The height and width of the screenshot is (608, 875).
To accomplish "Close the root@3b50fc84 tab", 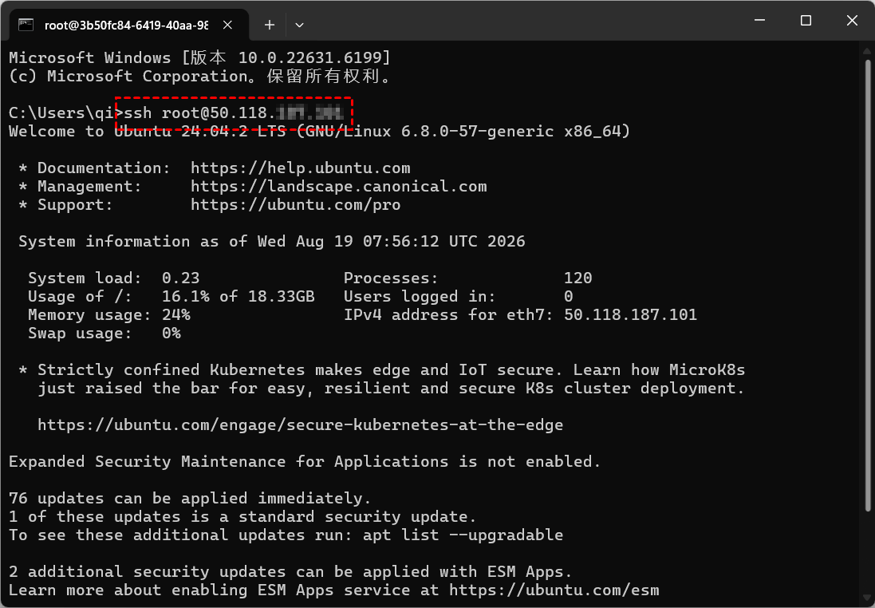I will tap(227, 25).
